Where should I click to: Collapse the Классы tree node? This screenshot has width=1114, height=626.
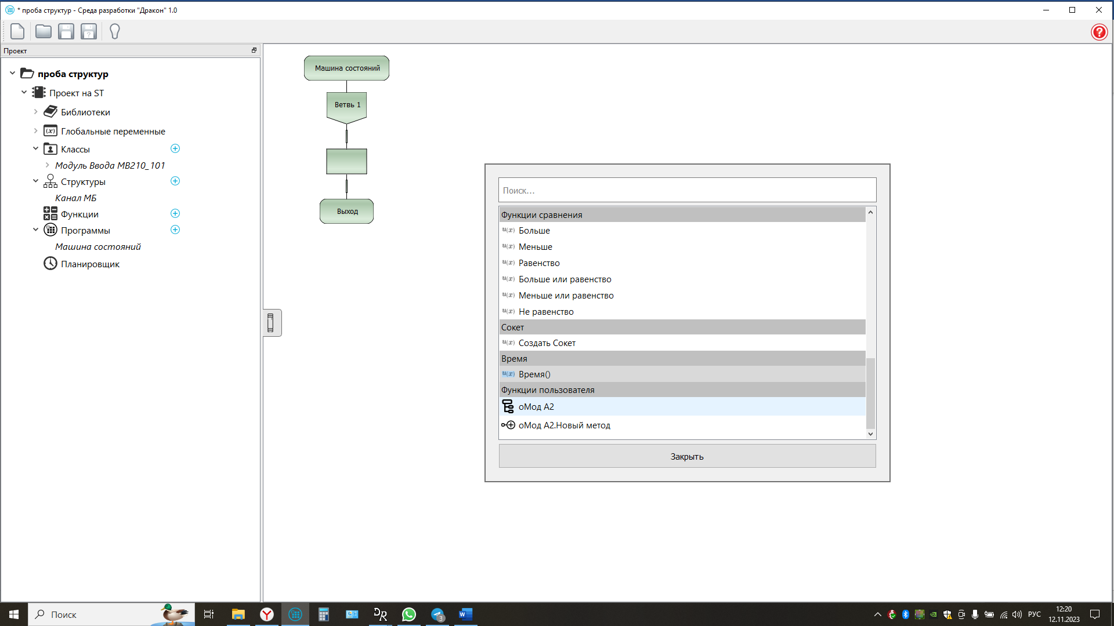[x=35, y=149]
